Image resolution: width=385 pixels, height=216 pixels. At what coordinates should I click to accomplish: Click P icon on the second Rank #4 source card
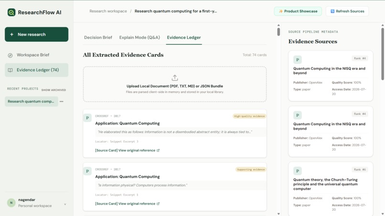[298, 115]
